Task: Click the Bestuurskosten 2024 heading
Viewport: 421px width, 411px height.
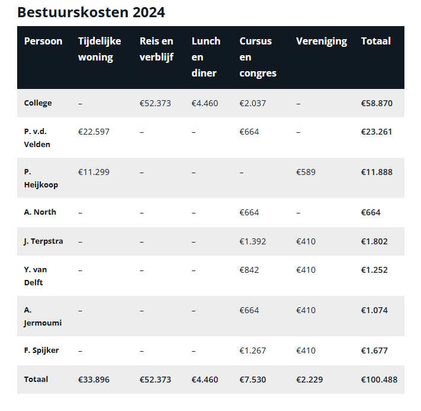Action: [x=91, y=12]
